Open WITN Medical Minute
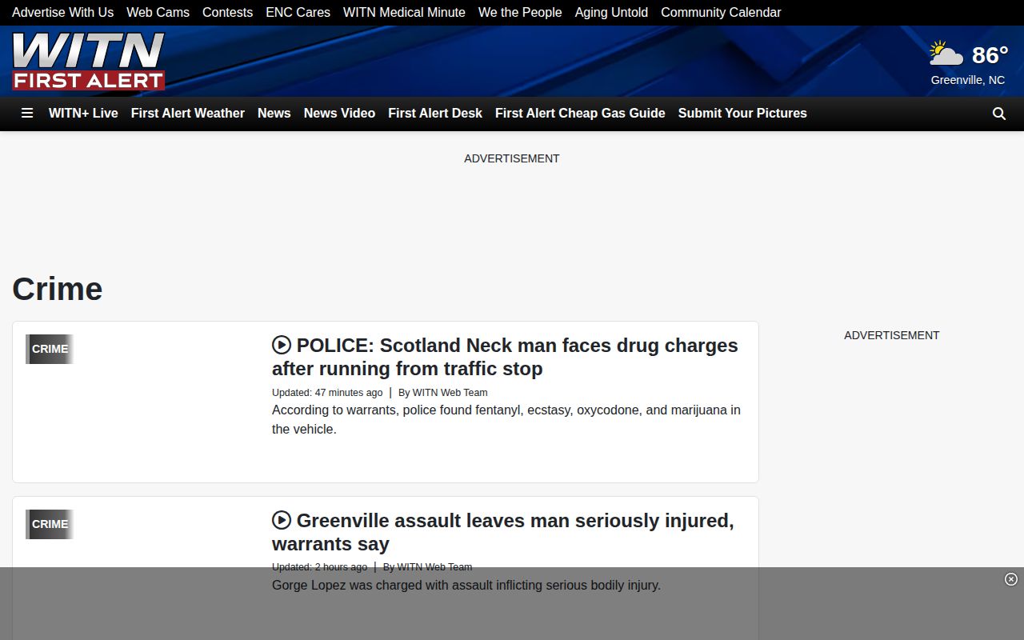 pyautogui.click(x=404, y=12)
